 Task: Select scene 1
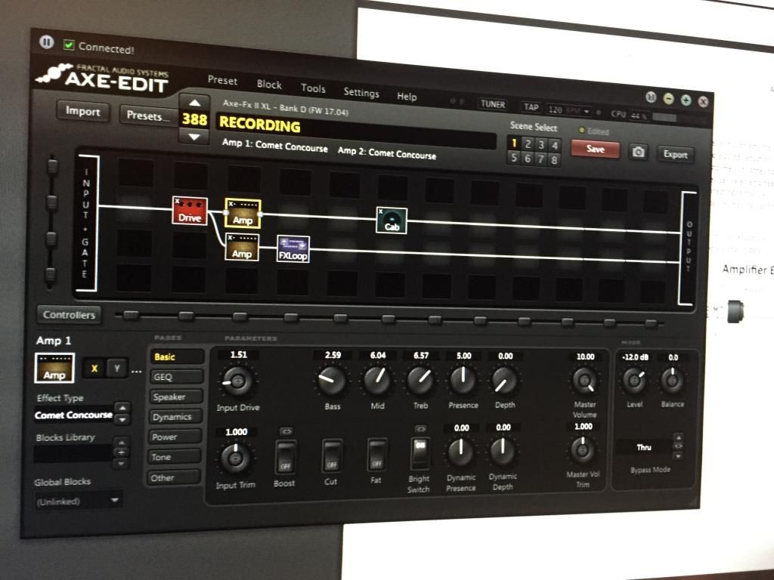point(514,143)
